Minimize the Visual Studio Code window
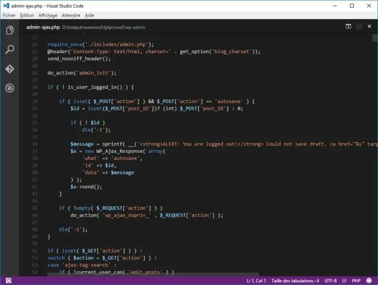378x285 pixels. click(335, 6)
